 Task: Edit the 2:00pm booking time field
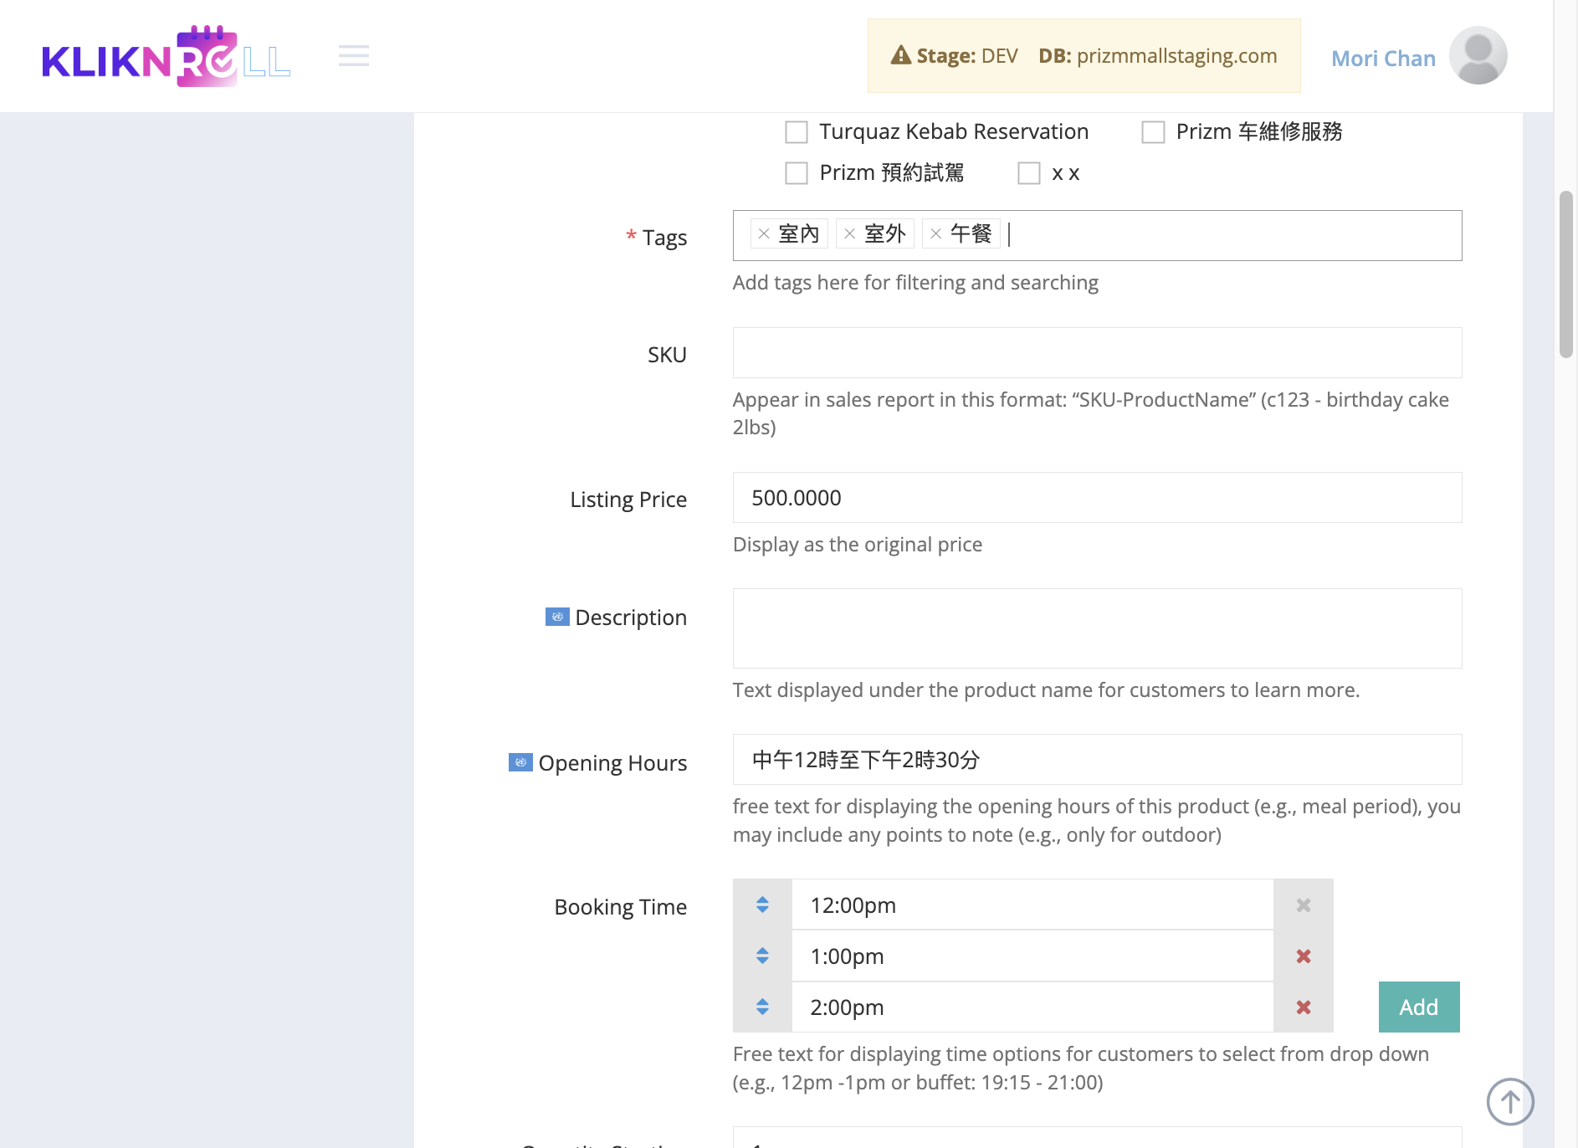click(x=1032, y=1007)
